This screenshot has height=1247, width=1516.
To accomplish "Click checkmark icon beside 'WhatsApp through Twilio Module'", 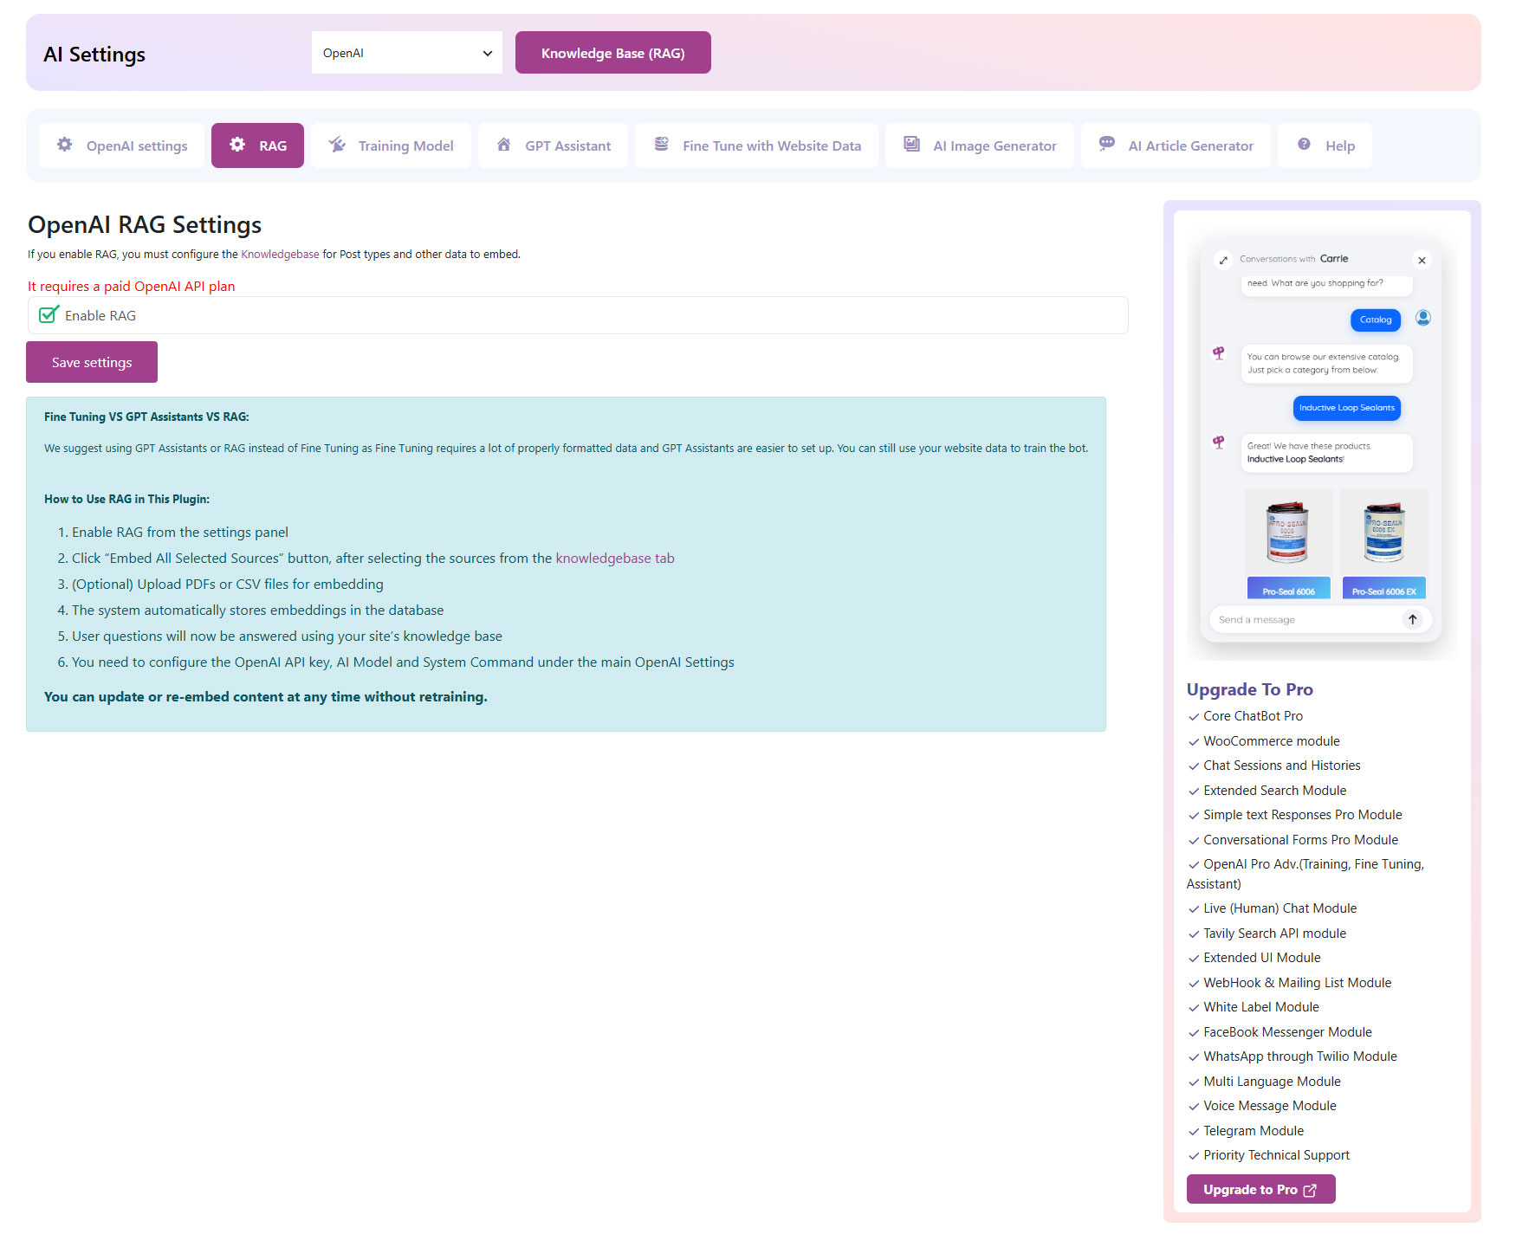I will tap(1194, 1057).
